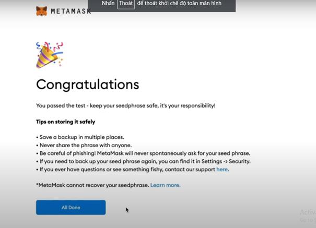Select 'Tips on storing it safely' heading

pyautogui.click(x=66, y=122)
